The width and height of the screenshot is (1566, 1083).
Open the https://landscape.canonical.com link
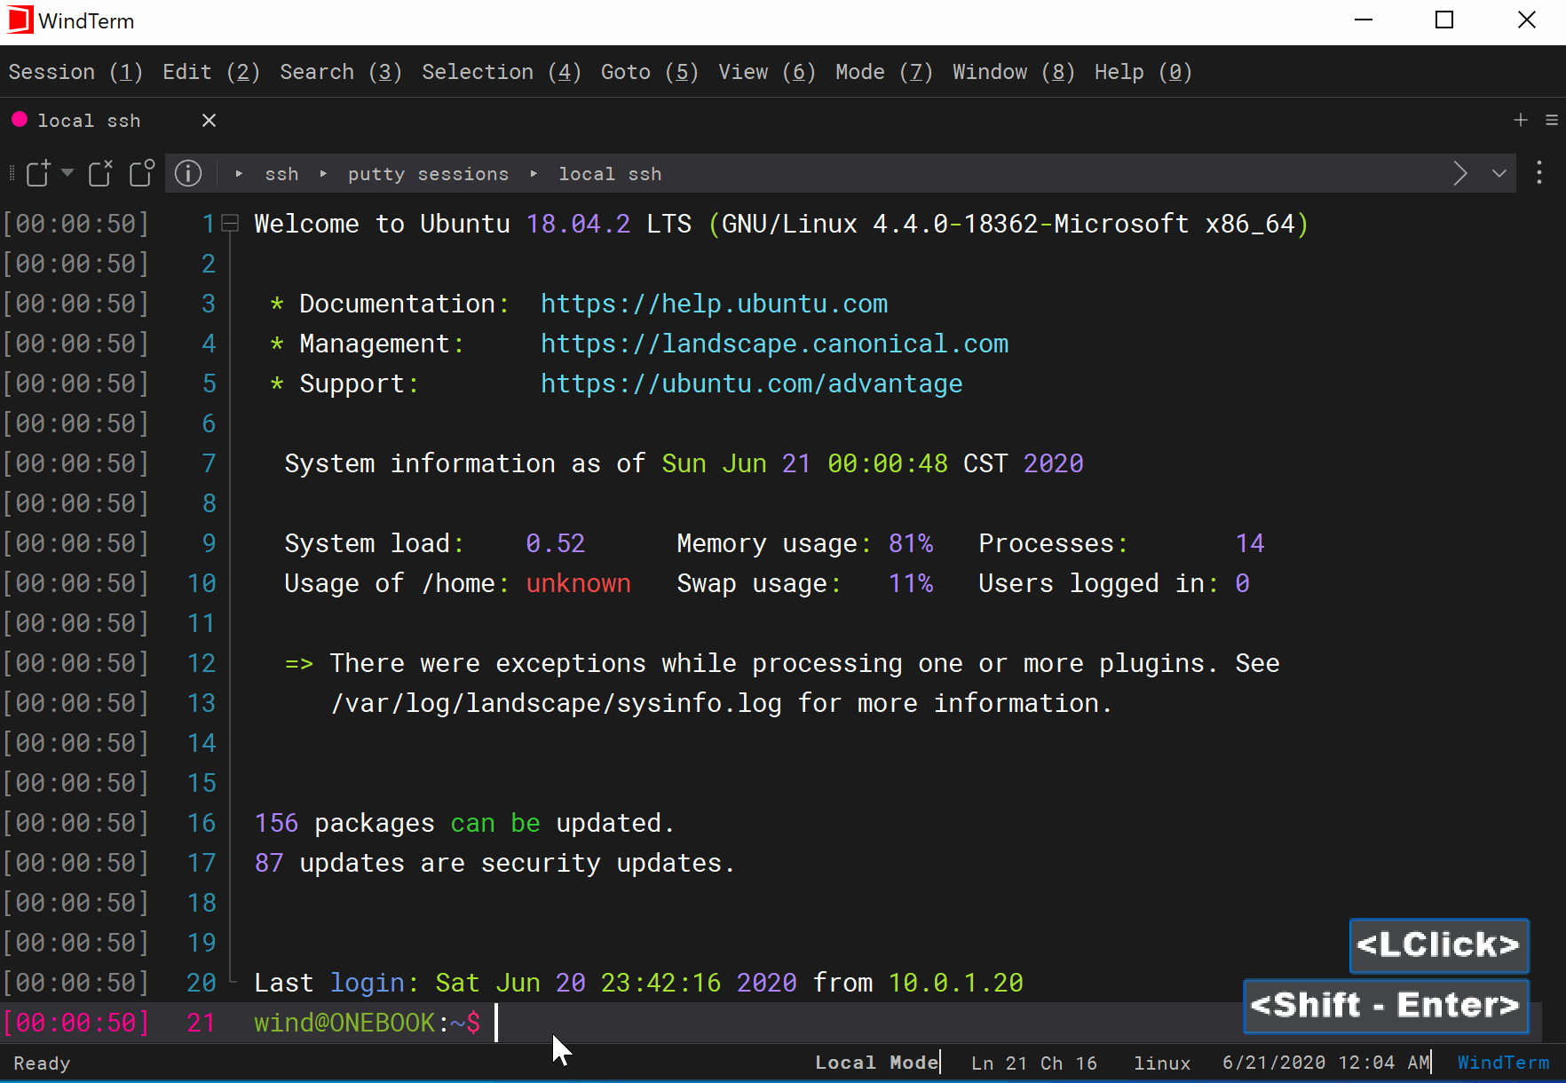(775, 344)
